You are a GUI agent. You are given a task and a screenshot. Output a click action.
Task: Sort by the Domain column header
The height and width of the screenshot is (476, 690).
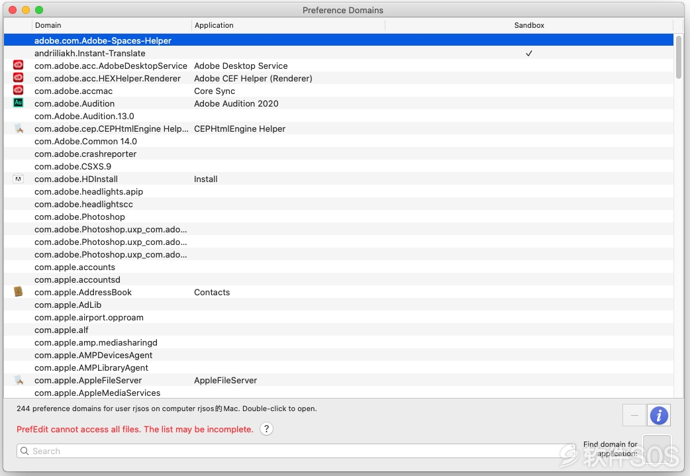[x=111, y=25]
